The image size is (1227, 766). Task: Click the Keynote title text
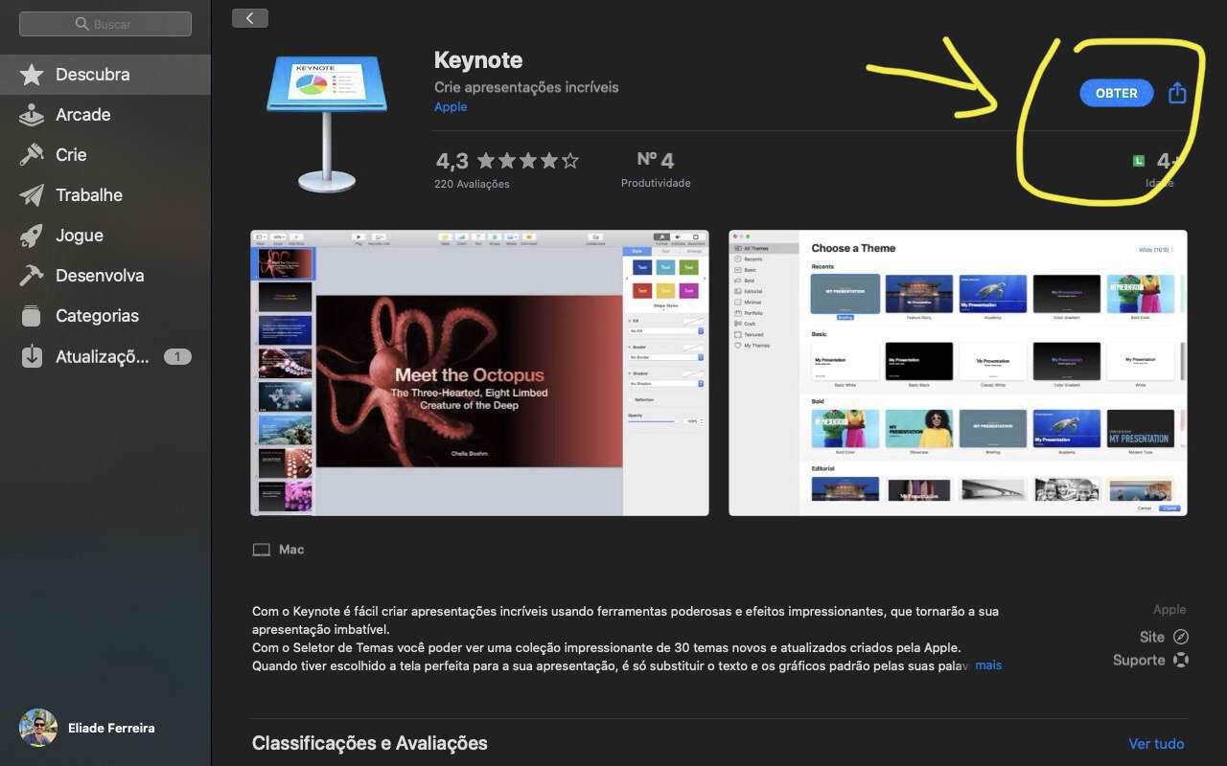[478, 59]
